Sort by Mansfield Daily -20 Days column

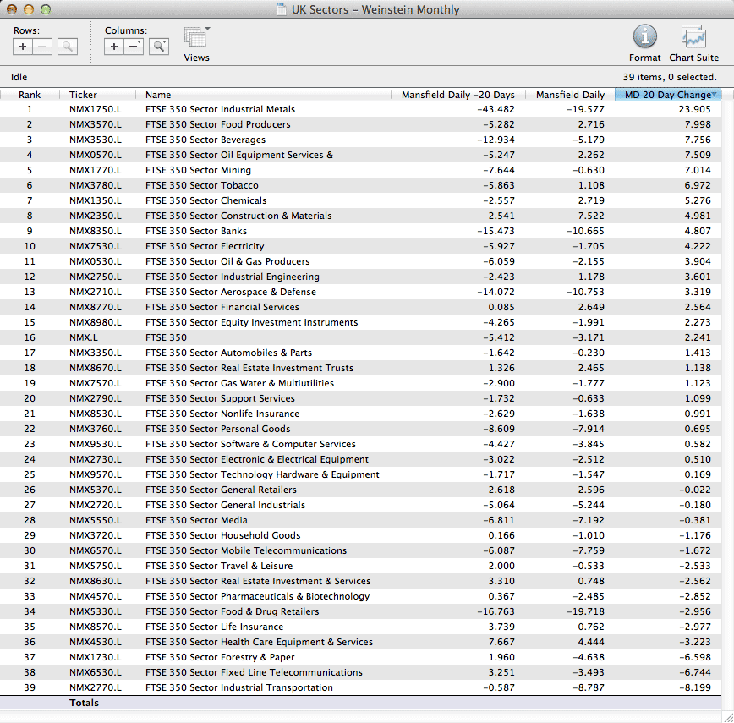[457, 95]
